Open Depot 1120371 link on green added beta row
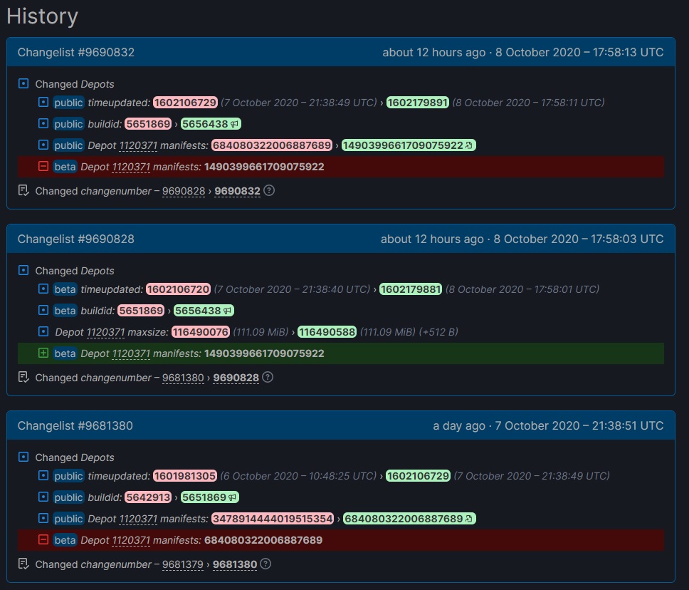Viewport: 689px width, 590px height. tap(131, 353)
